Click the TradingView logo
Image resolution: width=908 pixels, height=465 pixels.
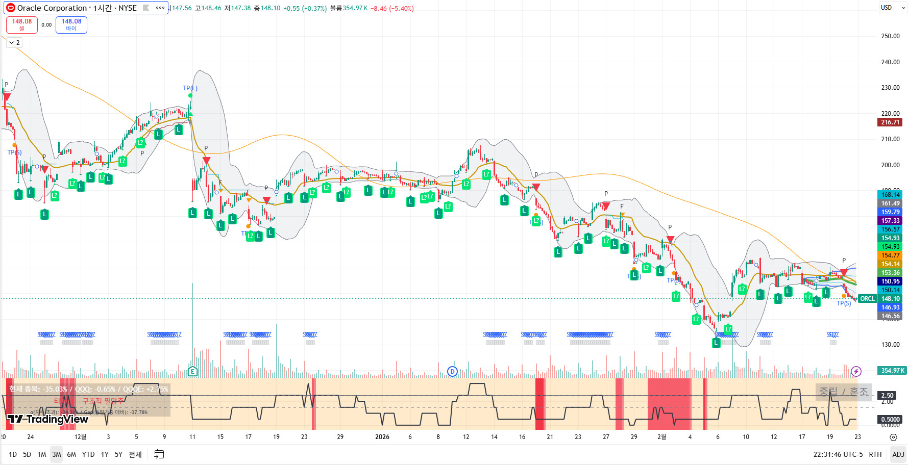tap(48, 419)
